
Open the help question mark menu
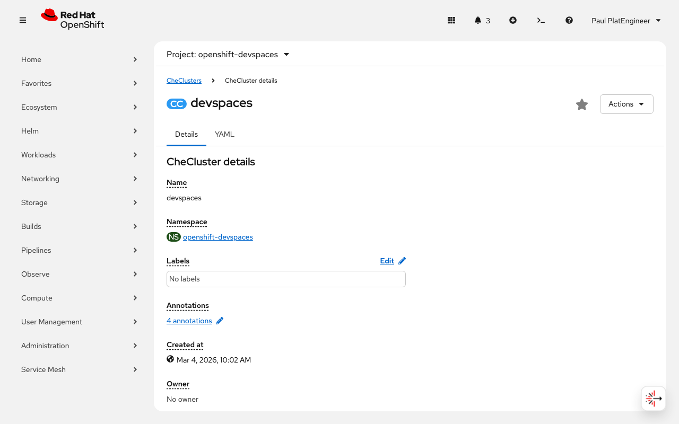(569, 20)
